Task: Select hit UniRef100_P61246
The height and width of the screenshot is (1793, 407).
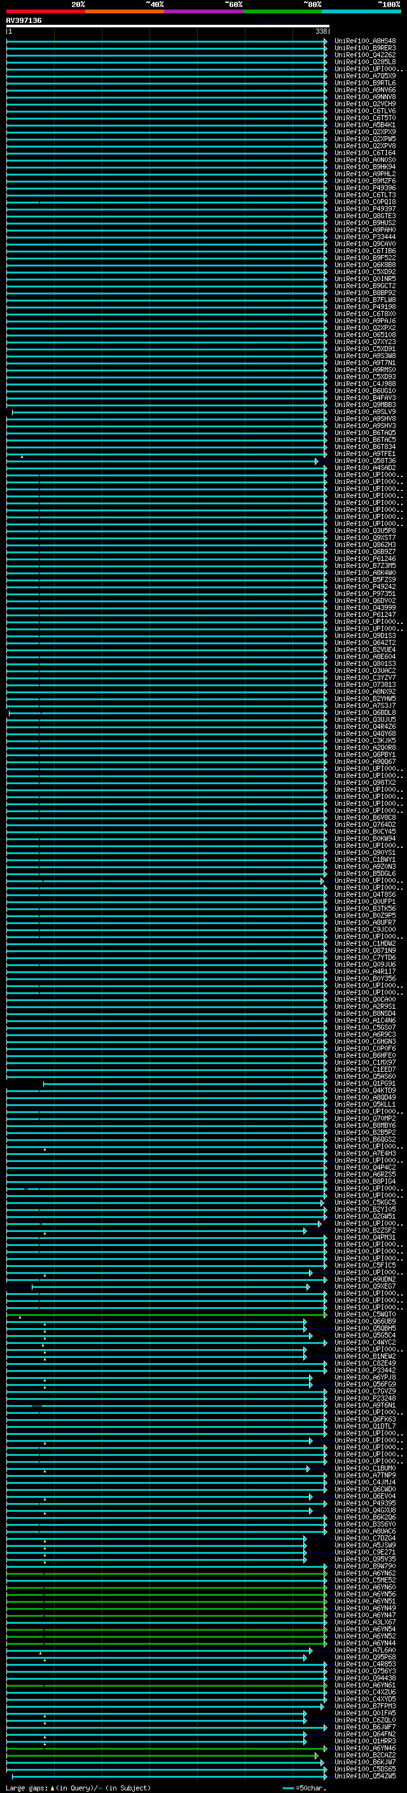Action: [365, 559]
